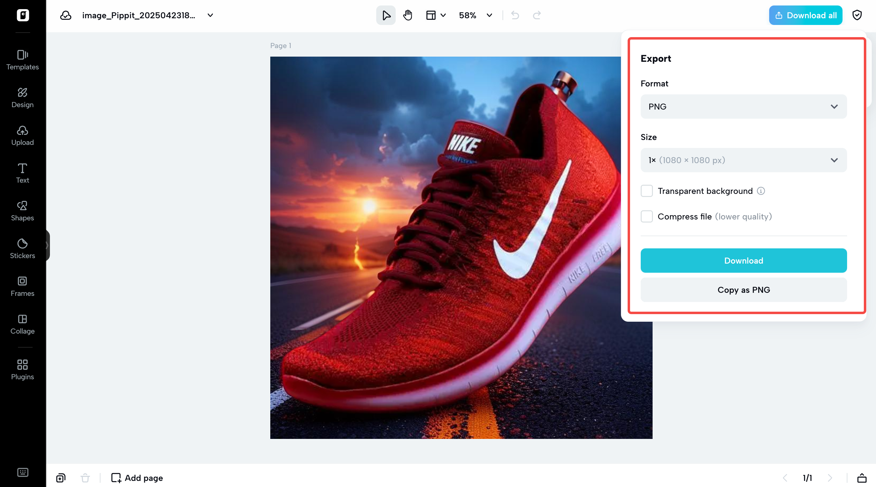Image resolution: width=876 pixels, height=487 pixels.
Task: Open the Stickers panel
Action: 23,248
